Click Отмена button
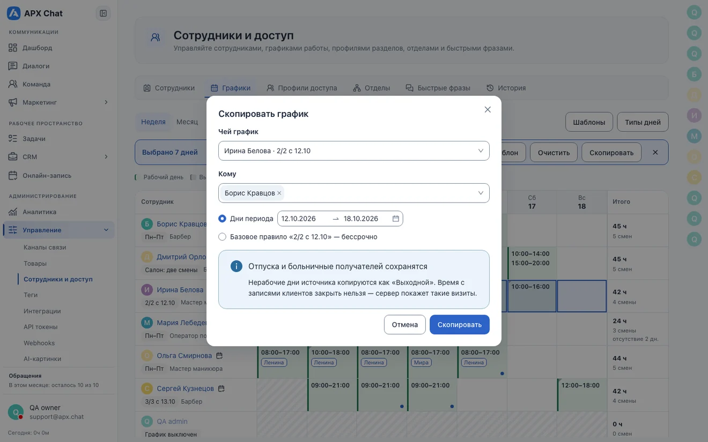Image resolution: width=708 pixels, height=442 pixels. click(405, 325)
